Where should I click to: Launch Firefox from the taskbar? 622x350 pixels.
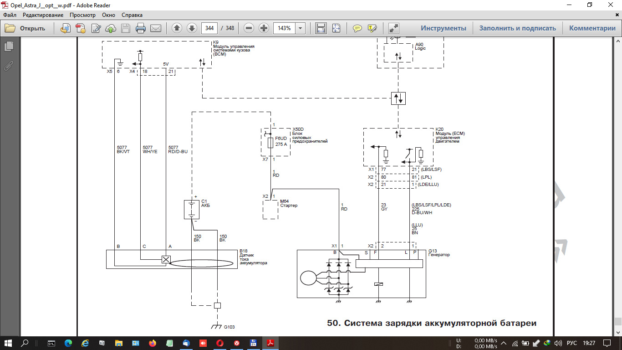click(152, 343)
